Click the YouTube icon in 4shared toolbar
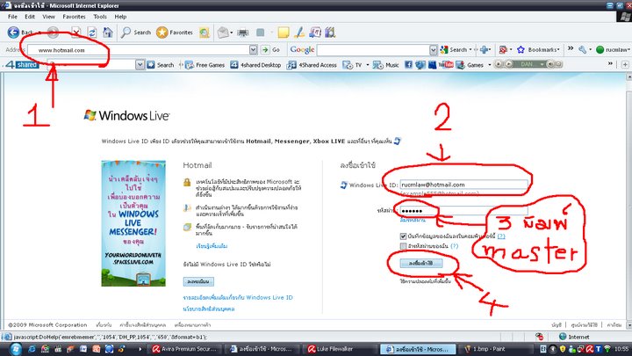632x356 pixels. click(x=445, y=64)
